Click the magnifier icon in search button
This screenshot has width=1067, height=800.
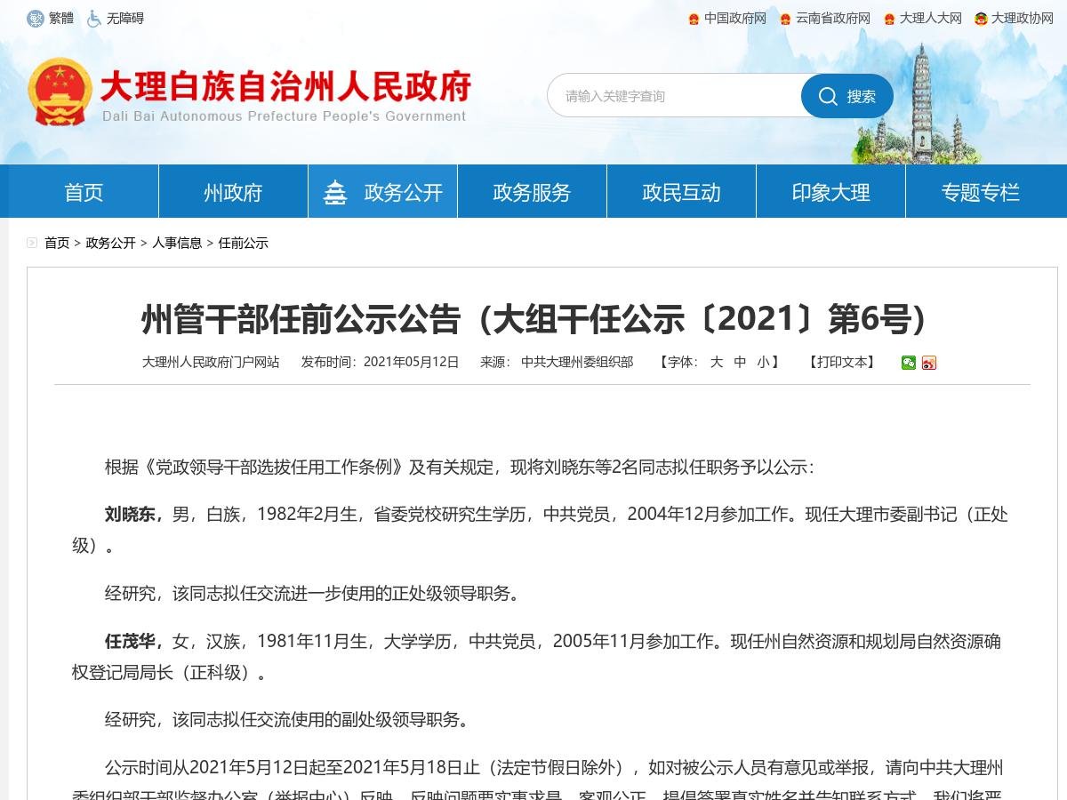828,96
